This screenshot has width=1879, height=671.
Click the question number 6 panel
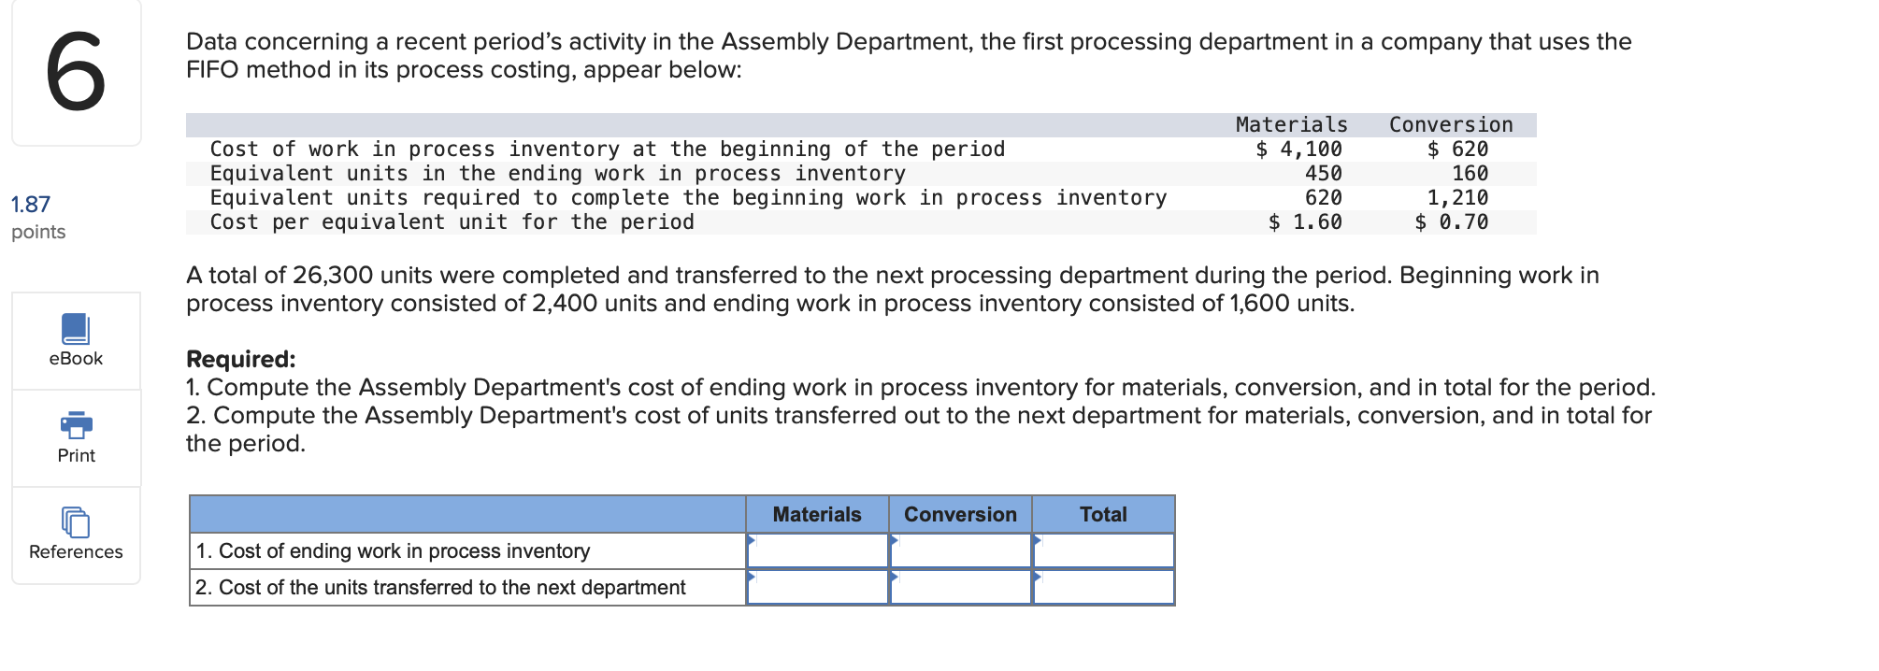[75, 73]
